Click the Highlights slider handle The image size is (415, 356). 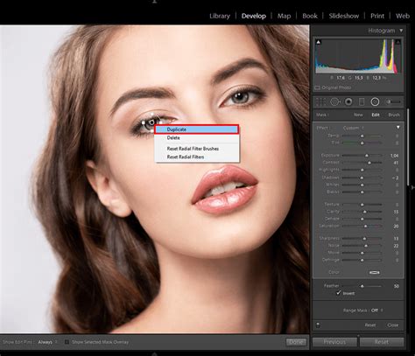pos(362,170)
